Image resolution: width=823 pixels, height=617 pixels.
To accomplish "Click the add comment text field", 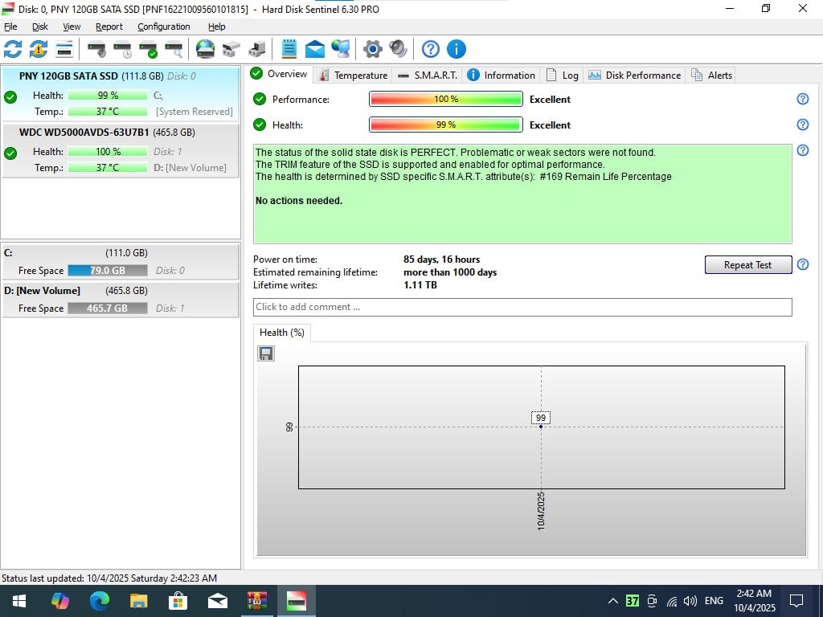I will tap(522, 307).
